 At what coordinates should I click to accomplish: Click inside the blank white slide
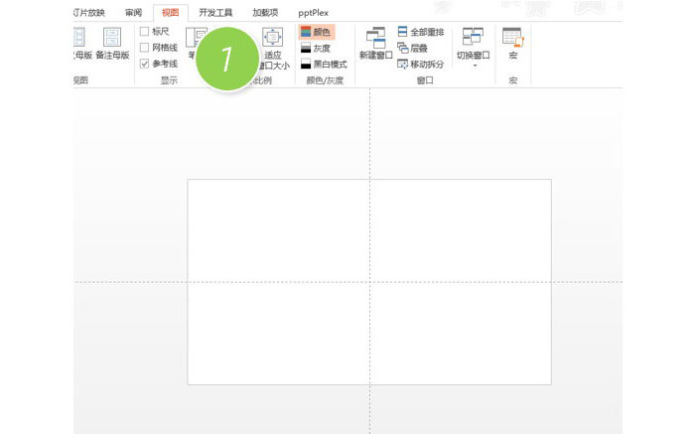[278, 328]
